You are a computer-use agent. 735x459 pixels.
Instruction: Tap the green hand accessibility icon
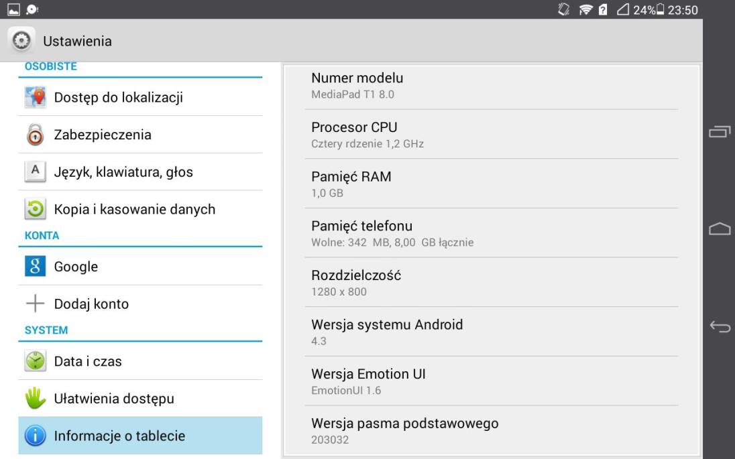click(x=35, y=398)
